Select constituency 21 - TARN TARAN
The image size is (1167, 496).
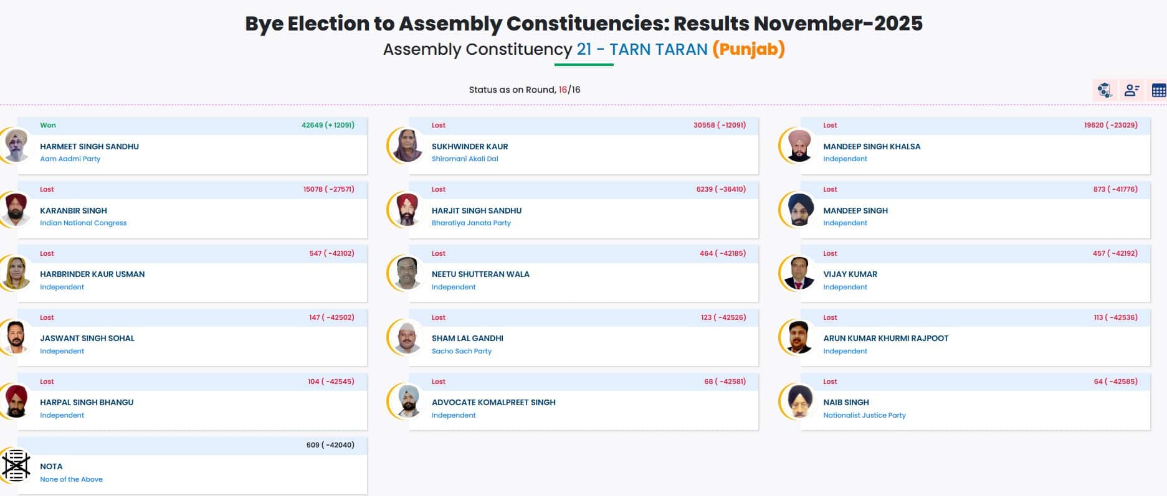pyautogui.click(x=640, y=49)
